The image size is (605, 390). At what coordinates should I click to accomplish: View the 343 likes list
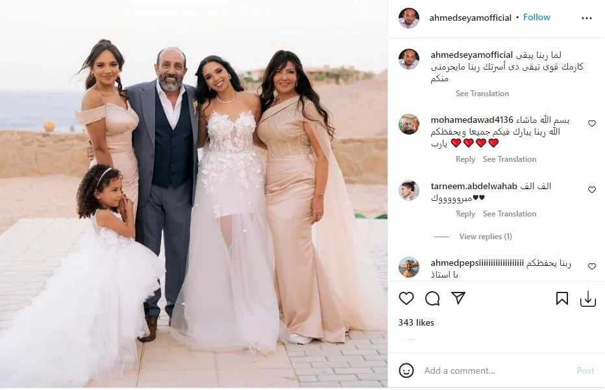point(416,322)
